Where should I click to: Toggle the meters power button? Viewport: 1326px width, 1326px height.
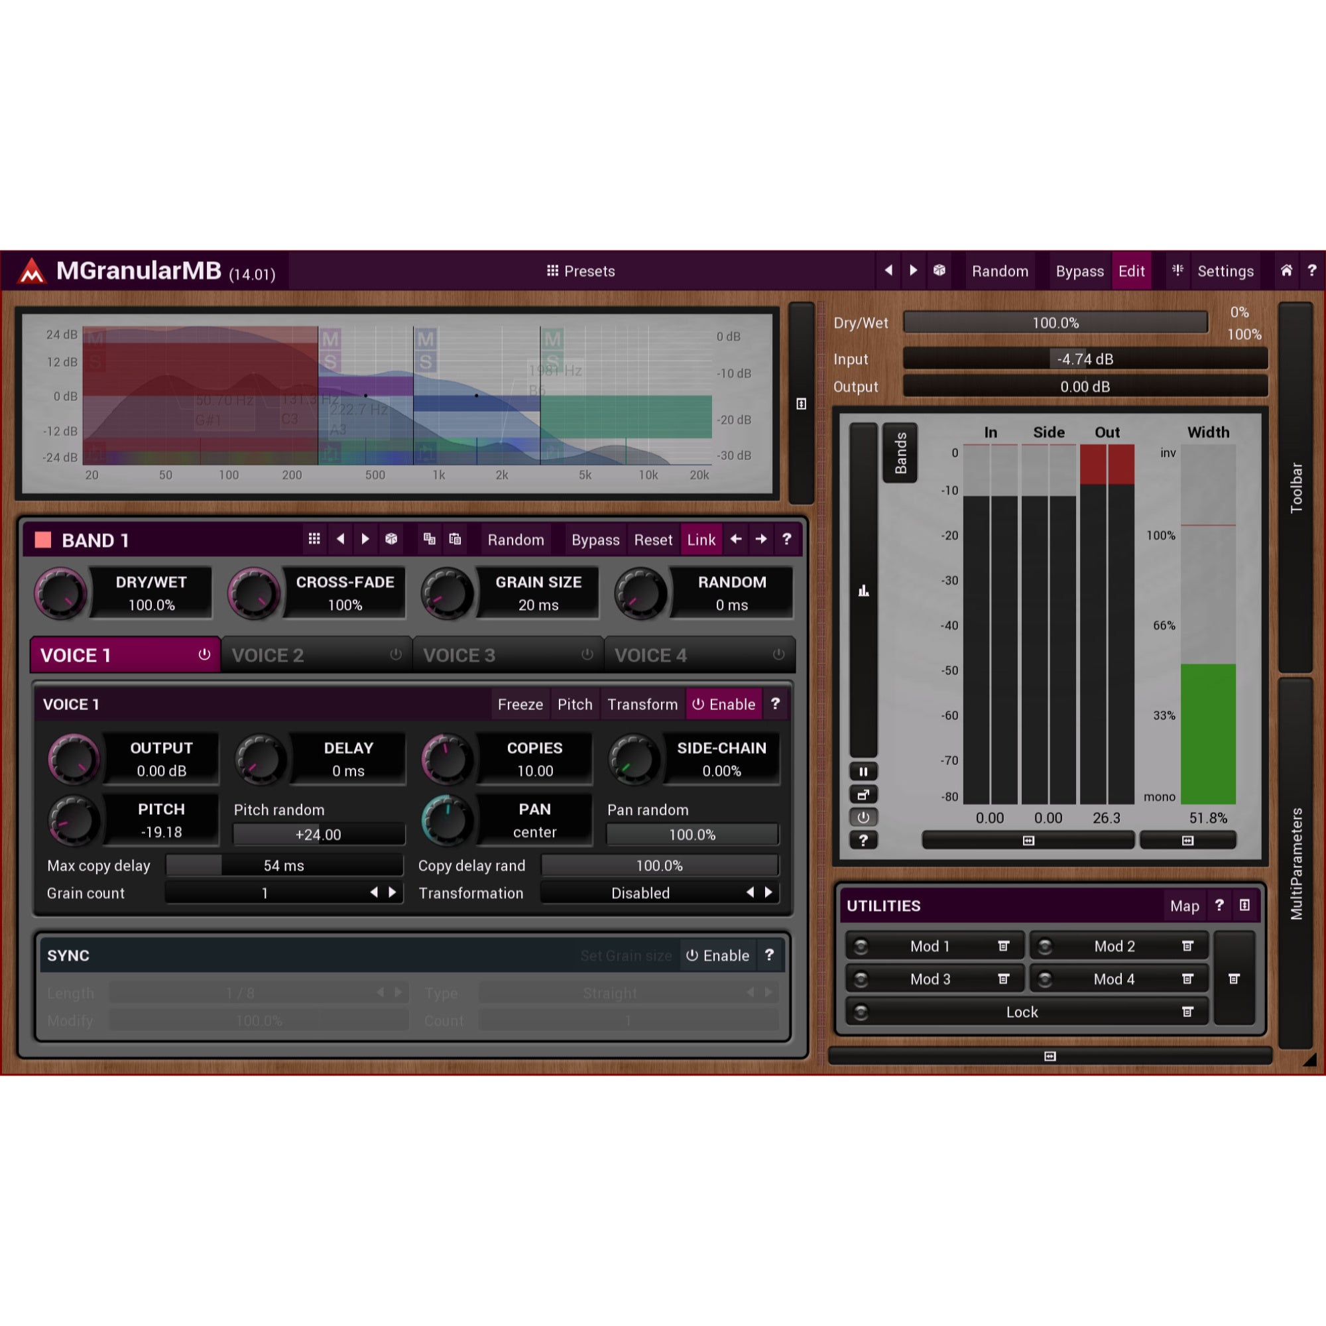863,817
